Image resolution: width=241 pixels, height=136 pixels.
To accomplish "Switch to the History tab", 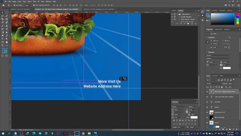I will 174,11.
